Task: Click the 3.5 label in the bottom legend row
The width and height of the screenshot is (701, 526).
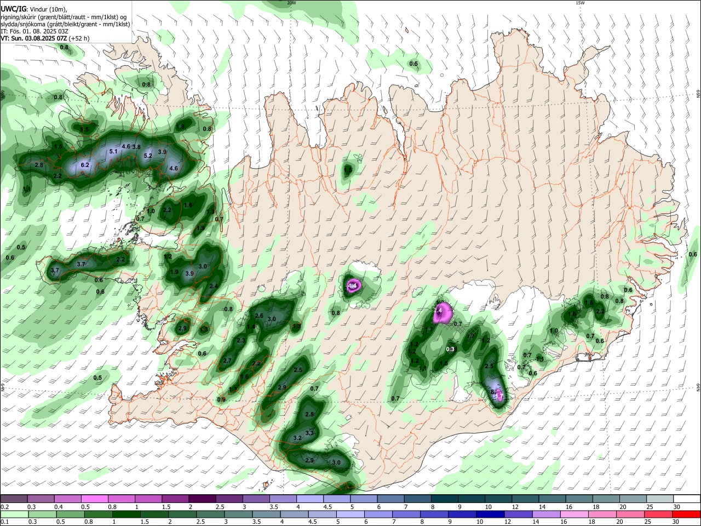Action: (x=256, y=522)
